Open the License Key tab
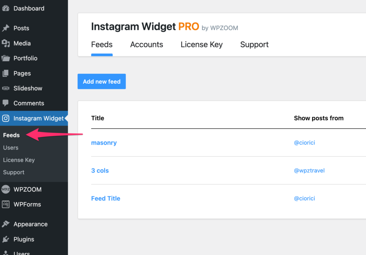Screen dimensions: 366x255 click(x=202, y=44)
